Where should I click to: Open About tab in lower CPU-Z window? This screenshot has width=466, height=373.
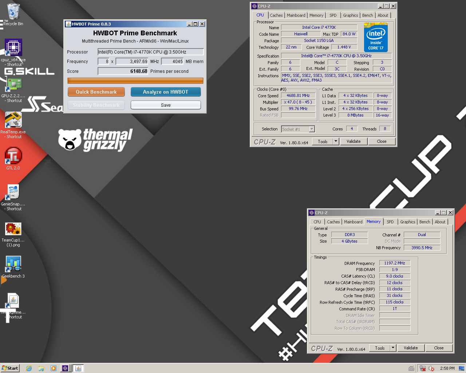coord(440,222)
